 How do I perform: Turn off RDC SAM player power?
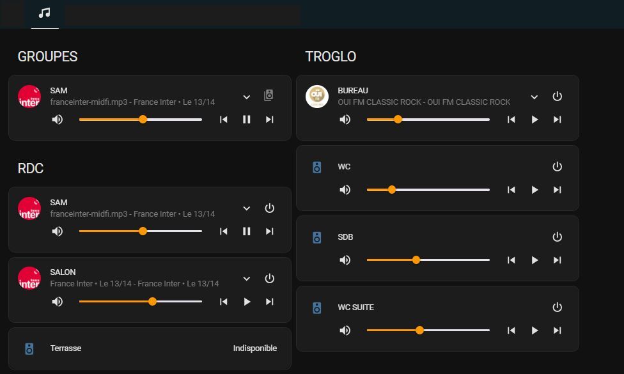tap(270, 208)
